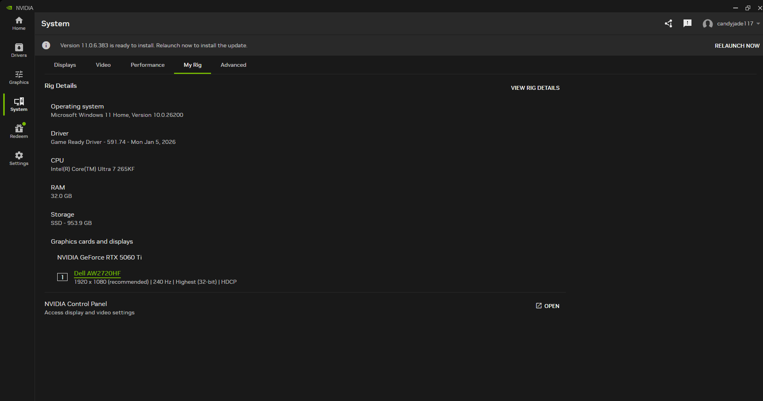
Task: Click the SSD - 953.9 GB value
Action: 71,223
